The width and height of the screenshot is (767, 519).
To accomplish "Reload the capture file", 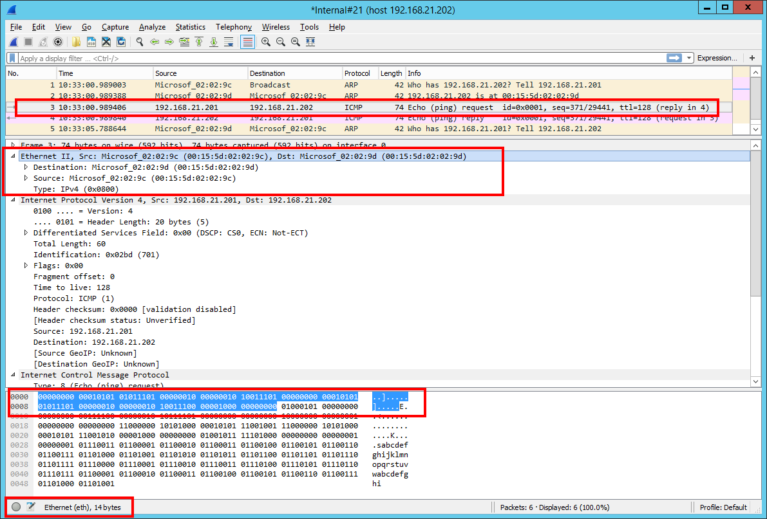I will click(121, 42).
